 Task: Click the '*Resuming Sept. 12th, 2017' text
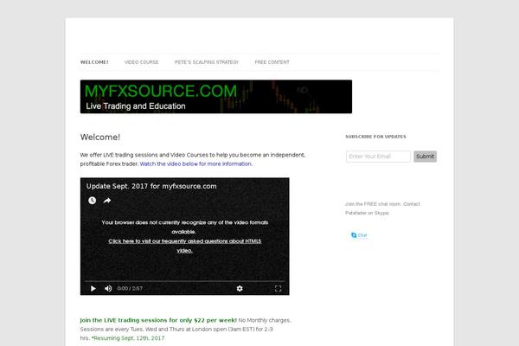[128, 338]
